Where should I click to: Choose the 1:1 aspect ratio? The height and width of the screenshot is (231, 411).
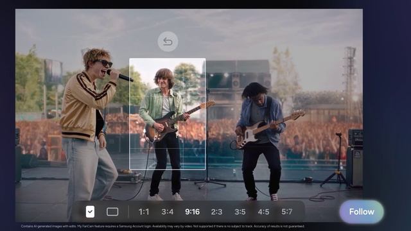144,212
